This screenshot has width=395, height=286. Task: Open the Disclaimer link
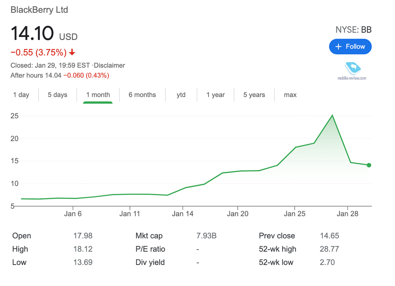pyautogui.click(x=109, y=66)
